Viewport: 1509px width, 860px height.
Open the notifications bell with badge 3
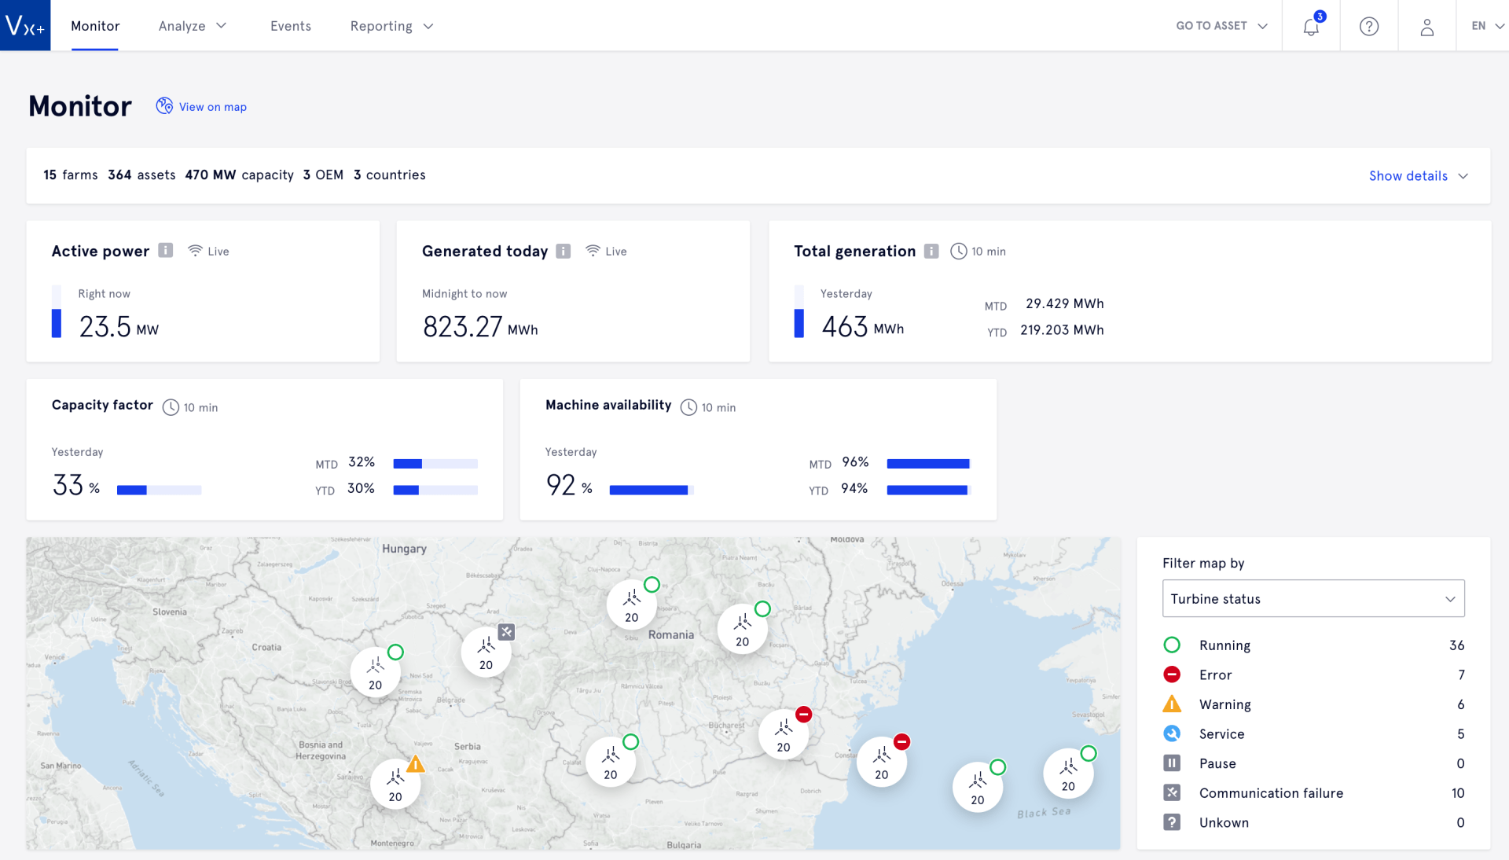(1310, 26)
